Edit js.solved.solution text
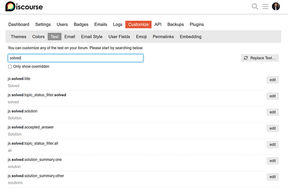The width and height of the screenshot is (288, 188). (x=273, y=112)
